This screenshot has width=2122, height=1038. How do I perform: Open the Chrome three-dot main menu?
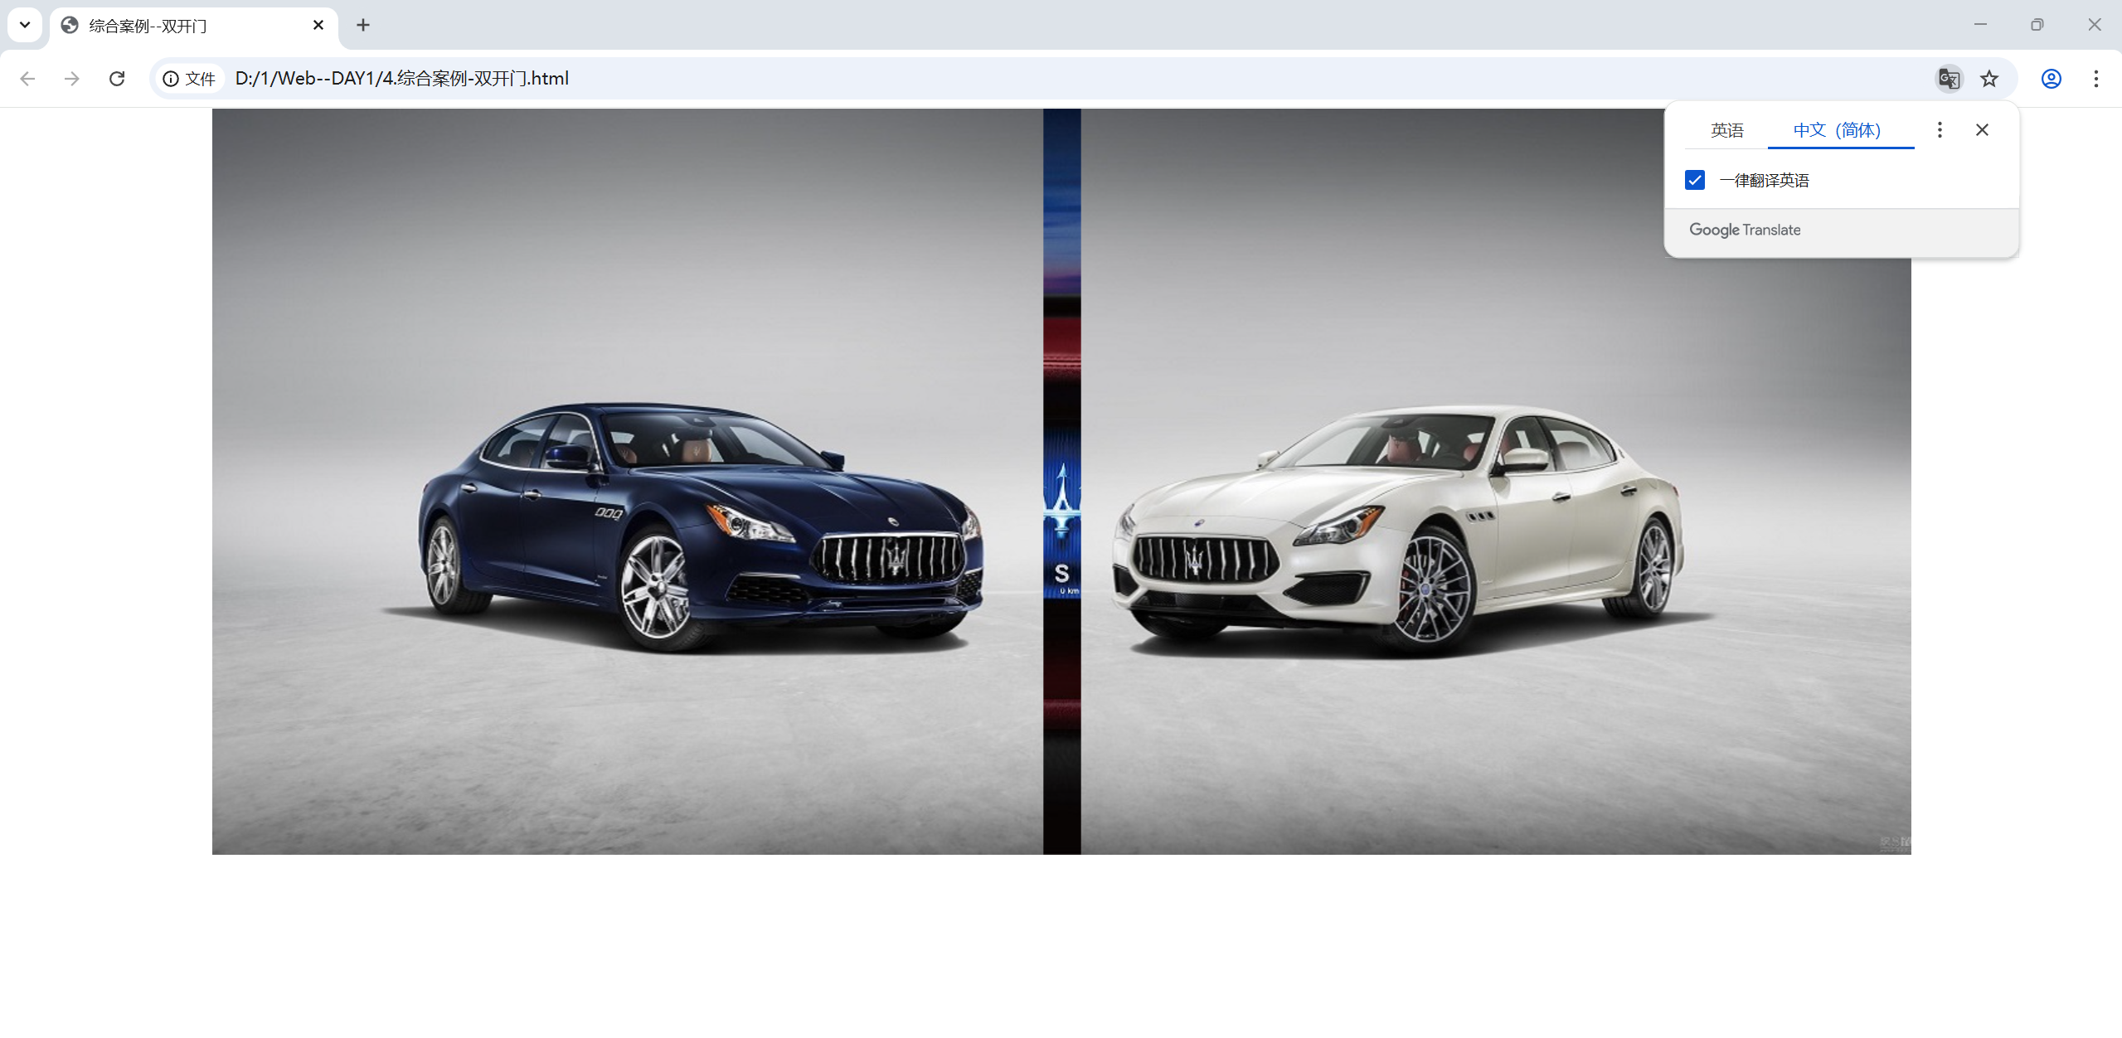2095,79
